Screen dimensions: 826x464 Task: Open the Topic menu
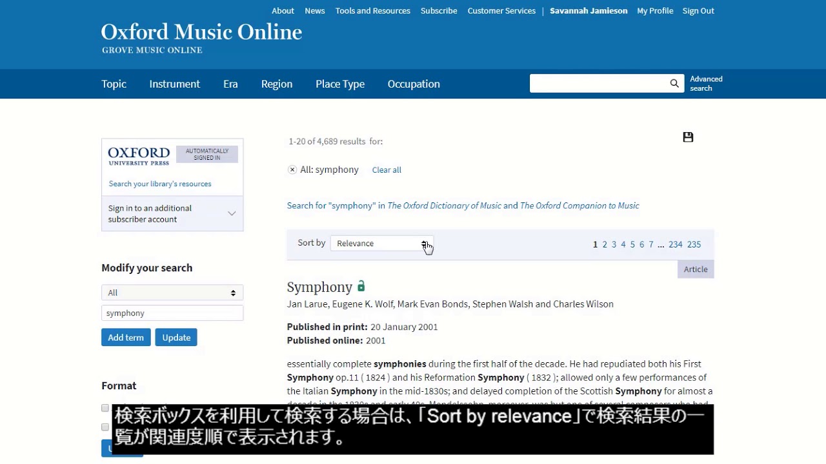114,84
